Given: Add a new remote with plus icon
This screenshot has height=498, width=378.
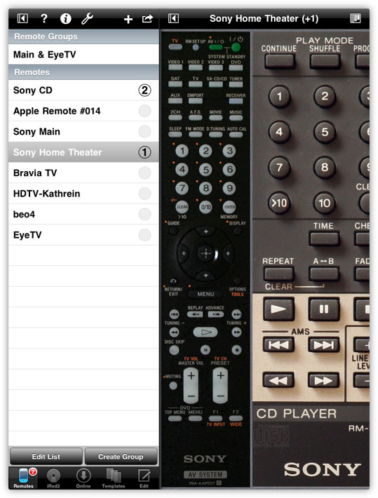Looking at the screenshot, I should [x=128, y=19].
